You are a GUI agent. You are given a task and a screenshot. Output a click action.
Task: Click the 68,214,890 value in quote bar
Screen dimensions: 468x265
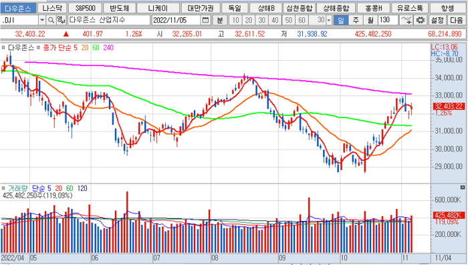point(445,34)
